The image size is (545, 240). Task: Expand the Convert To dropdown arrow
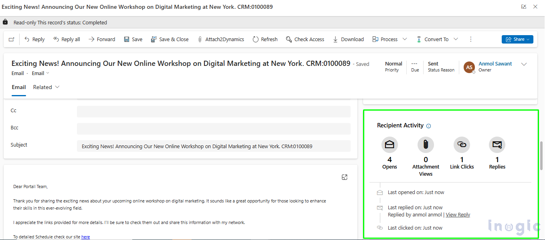point(456,39)
